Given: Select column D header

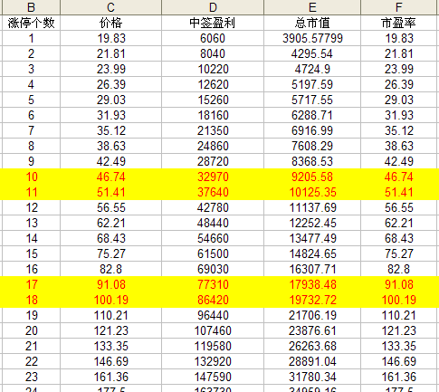Looking at the screenshot, I should point(213,7).
